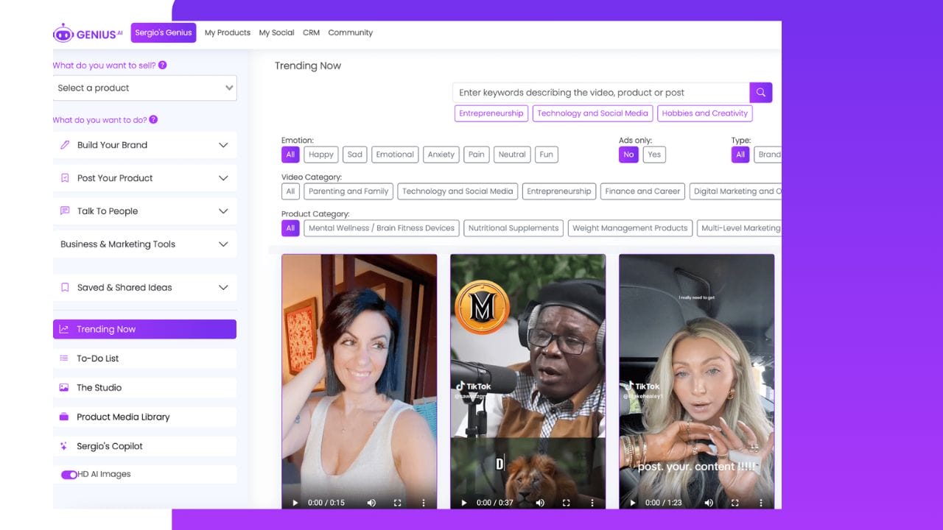Toggle the HD AI Images switch

pyautogui.click(x=69, y=475)
